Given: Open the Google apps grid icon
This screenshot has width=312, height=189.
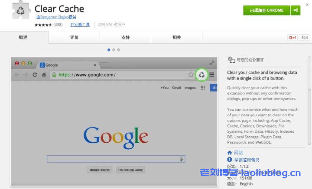Looking at the screenshot, I should tap(202, 88).
